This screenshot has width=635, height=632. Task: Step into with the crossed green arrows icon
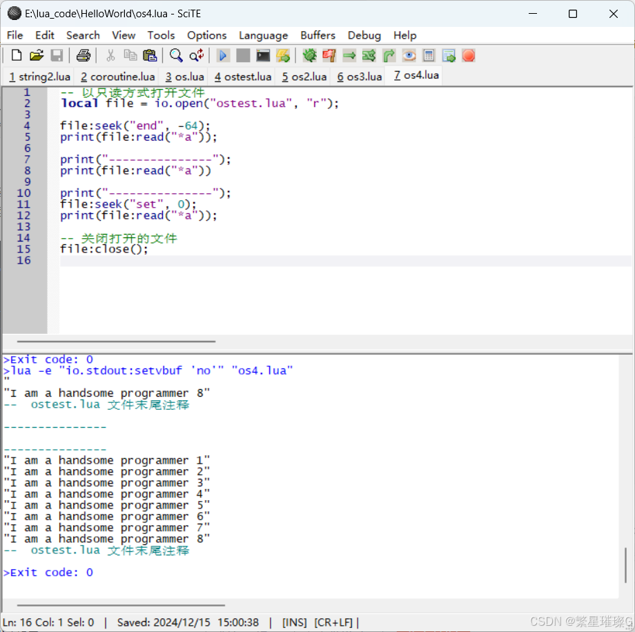[369, 55]
